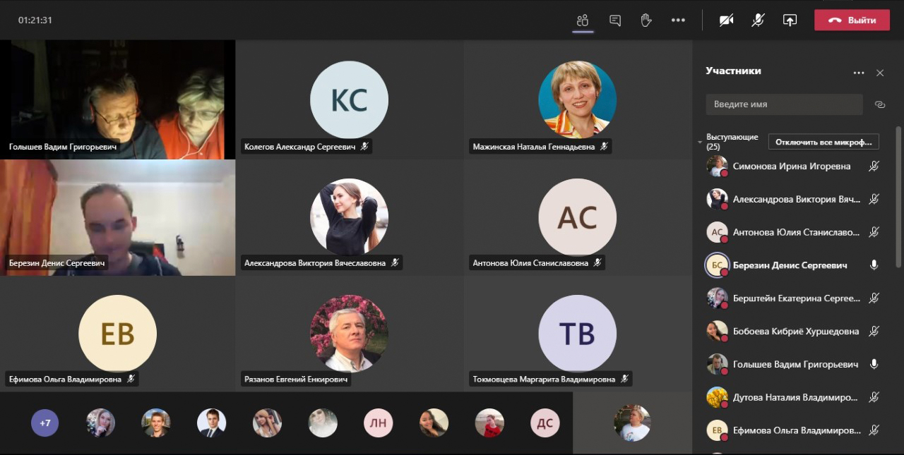Open the share screen tray icon

(x=790, y=20)
